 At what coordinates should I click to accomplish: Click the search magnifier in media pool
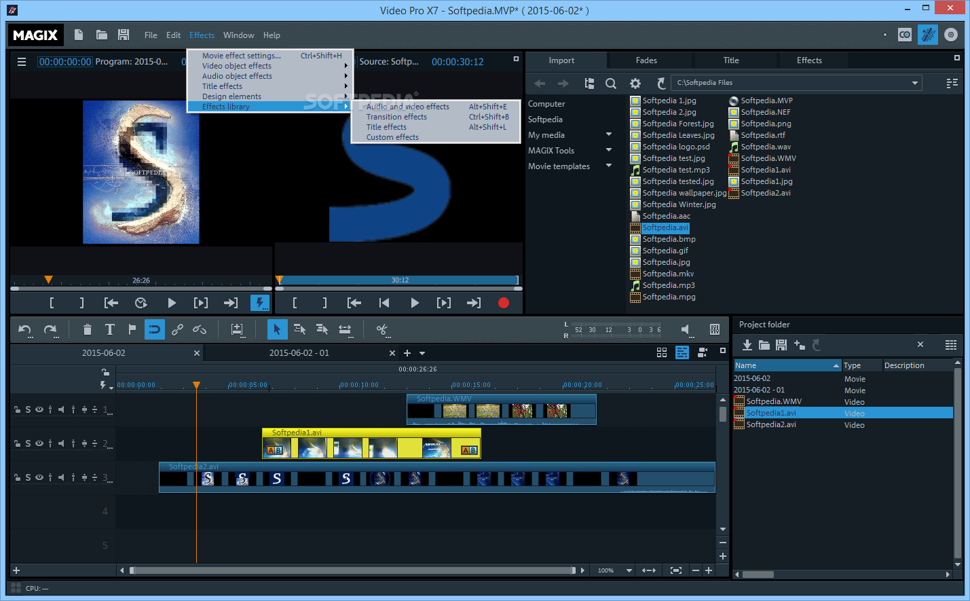(611, 84)
